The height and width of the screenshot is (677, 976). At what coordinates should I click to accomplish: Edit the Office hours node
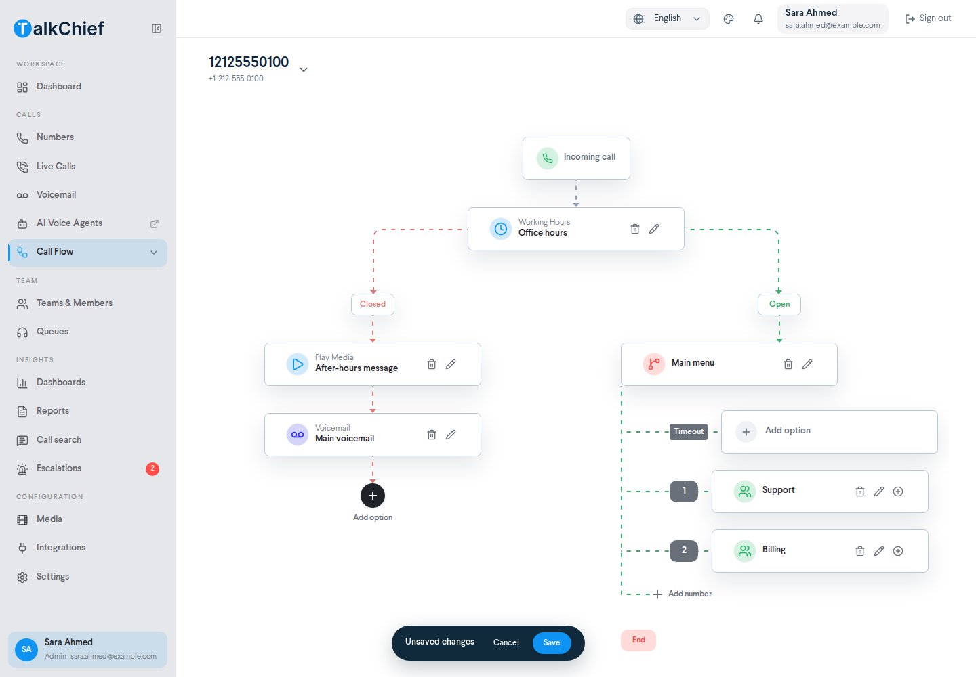(x=654, y=229)
